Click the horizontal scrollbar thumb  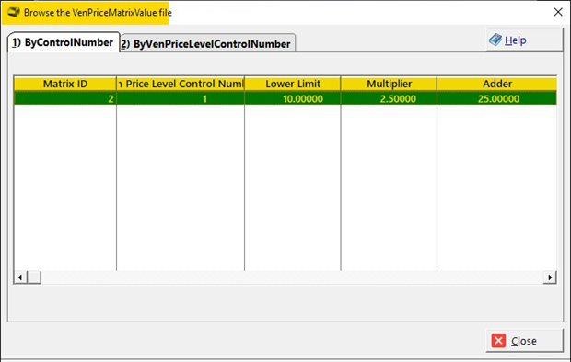click(34, 277)
